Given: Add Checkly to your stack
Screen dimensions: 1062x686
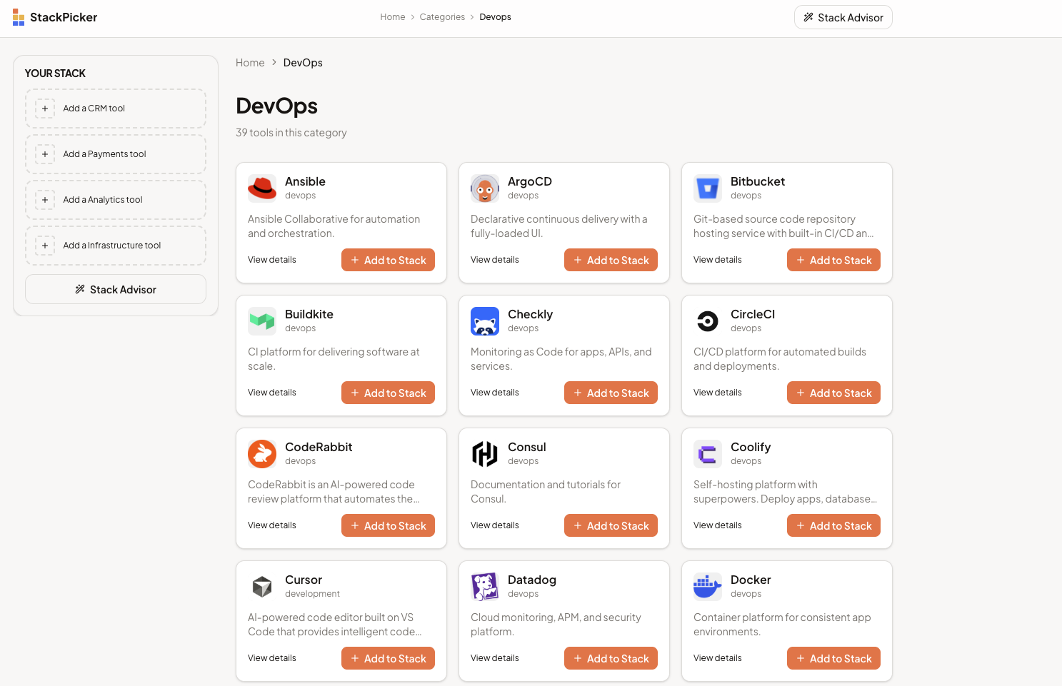Looking at the screenshot, I should pos(611,392).
